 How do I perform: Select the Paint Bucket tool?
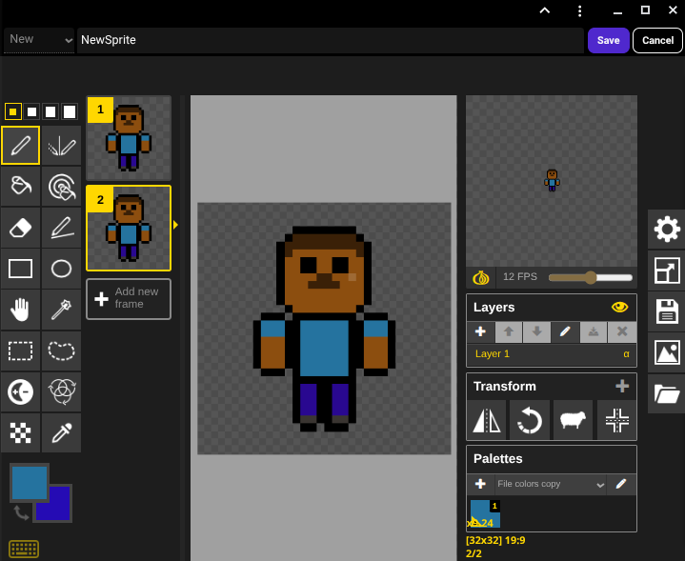(x=20, y=187)
